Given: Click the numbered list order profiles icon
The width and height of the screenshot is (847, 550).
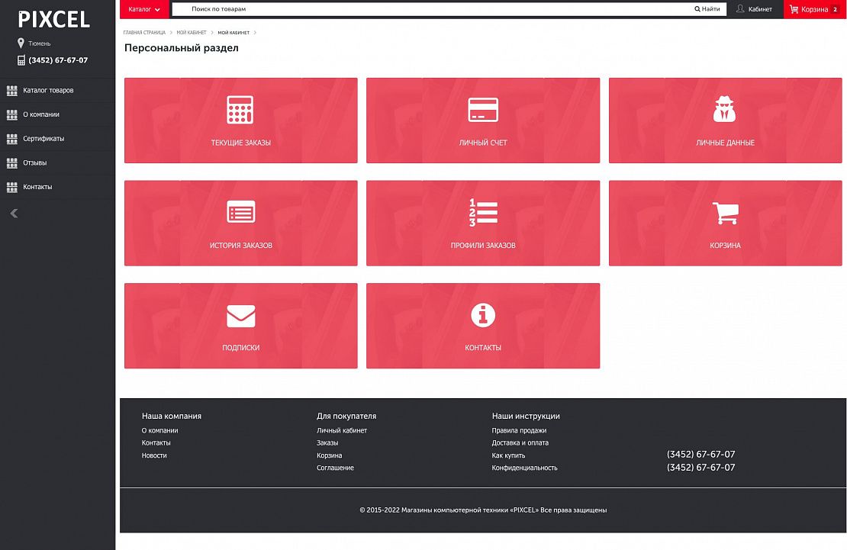Looking at the screenshot, I should point(482,212).
